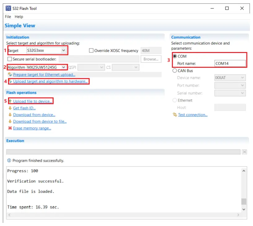The width and height of the screenshot is (253, 226).
Task: Open the Device name IXXAT dropdown
Action: 230,78
